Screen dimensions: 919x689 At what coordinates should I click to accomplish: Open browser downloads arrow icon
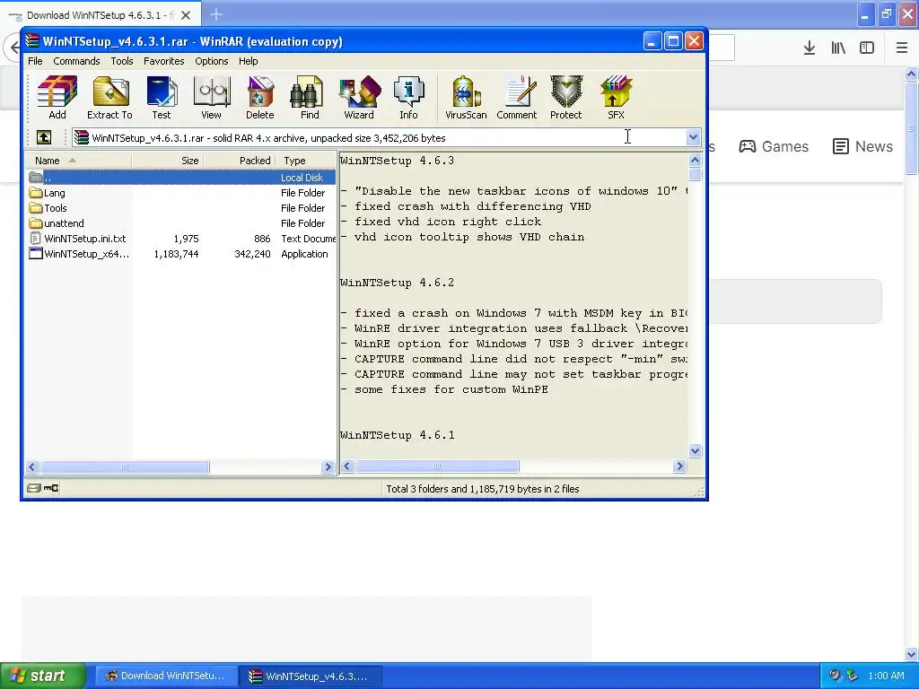click(810, 48)
